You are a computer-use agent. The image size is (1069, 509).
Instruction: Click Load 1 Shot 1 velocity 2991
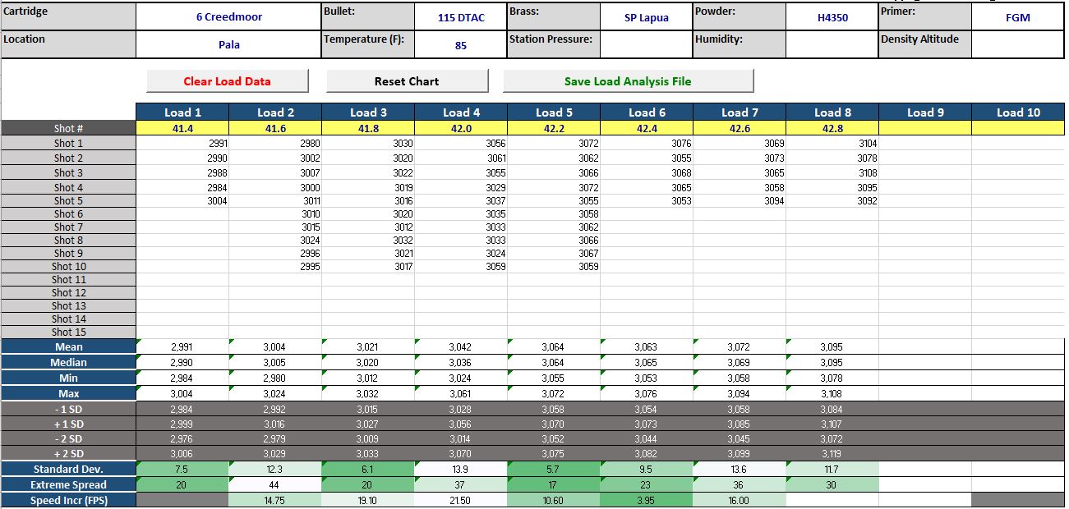pyautogui.click(x=182, y=144)
